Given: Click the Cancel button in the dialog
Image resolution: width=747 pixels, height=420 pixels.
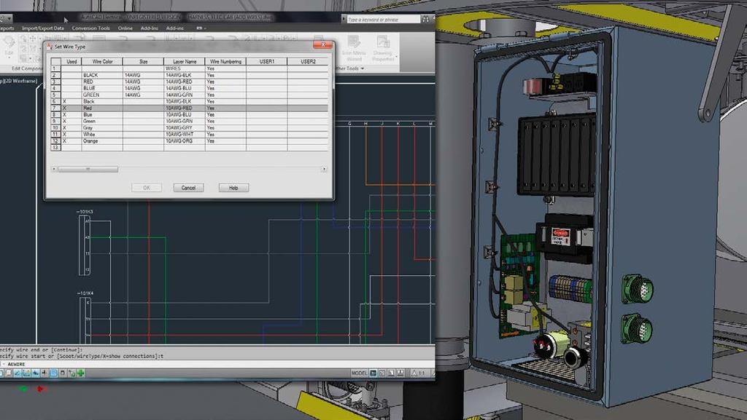Looking at the screenshot, I should [189, 188].
